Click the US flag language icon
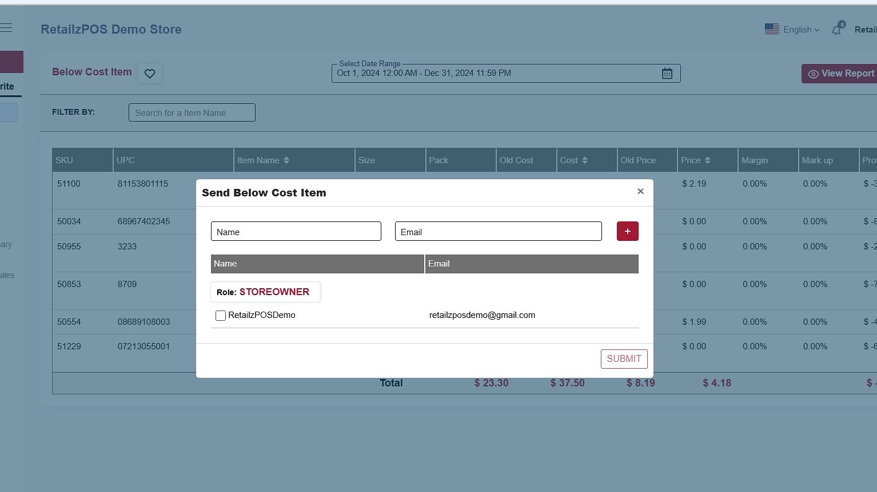This screenshot has width=877, height=492. (772, 29)
